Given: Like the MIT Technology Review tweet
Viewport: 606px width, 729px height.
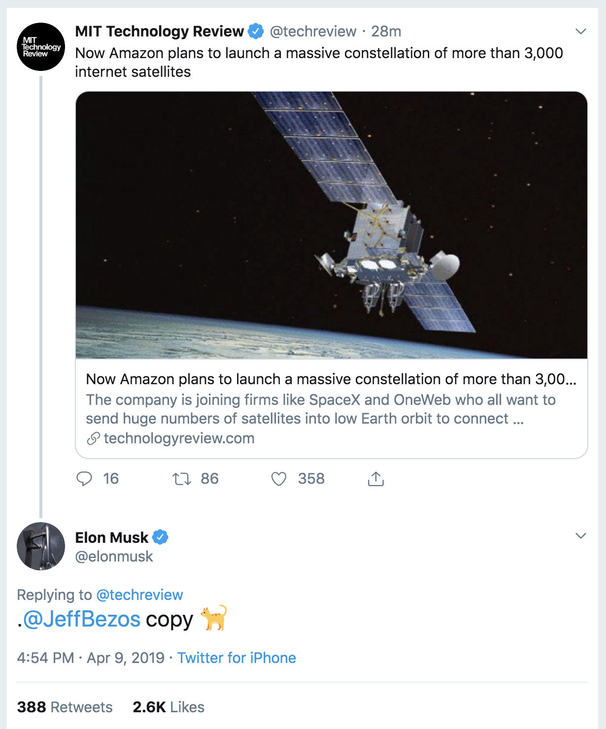Looking at the screenshot, I should (279, 478).
